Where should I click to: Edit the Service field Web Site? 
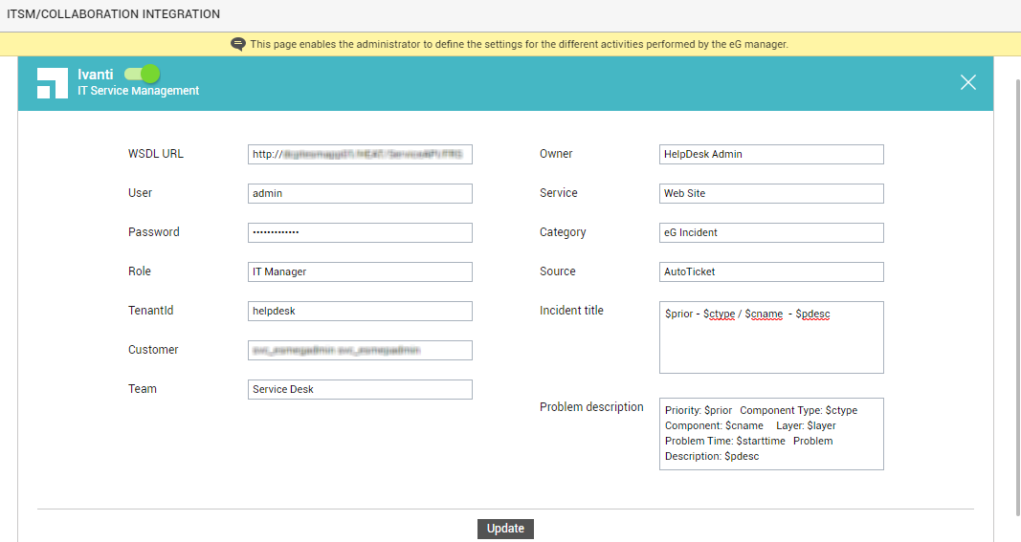[771, 193]
